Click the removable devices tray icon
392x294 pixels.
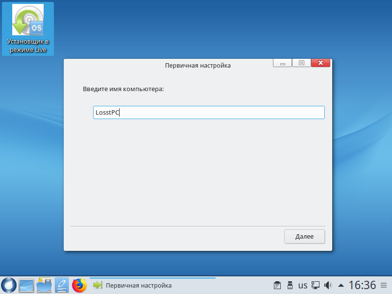290,285
